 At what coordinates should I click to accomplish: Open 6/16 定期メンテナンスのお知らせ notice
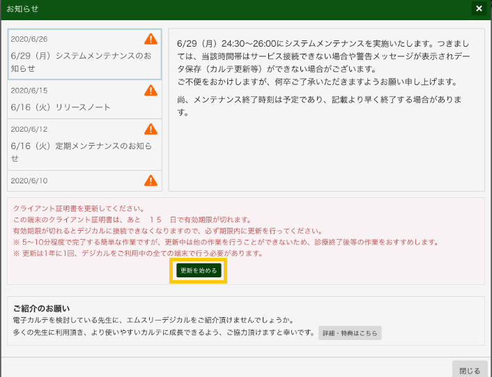pos(85,144)
